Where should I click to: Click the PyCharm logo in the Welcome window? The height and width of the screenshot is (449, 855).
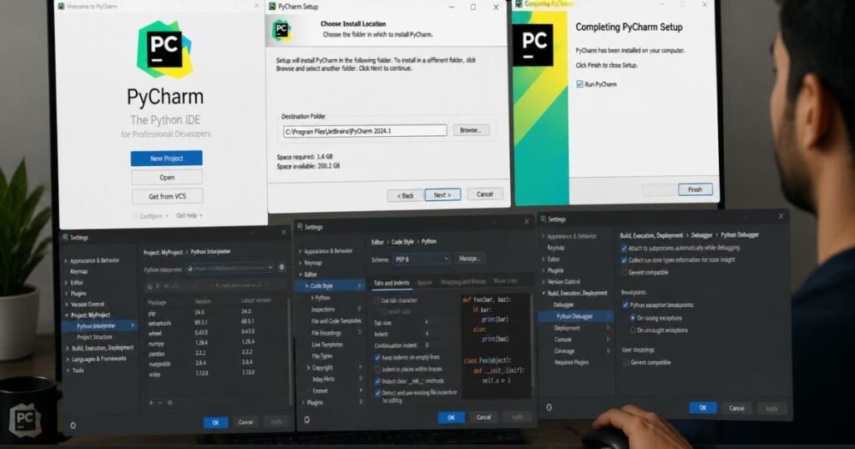click(164, 49)
